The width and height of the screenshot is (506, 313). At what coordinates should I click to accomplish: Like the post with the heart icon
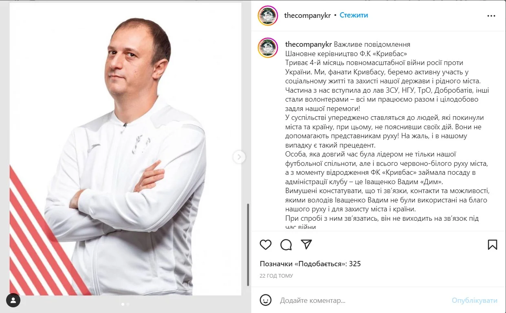[266, 245]
